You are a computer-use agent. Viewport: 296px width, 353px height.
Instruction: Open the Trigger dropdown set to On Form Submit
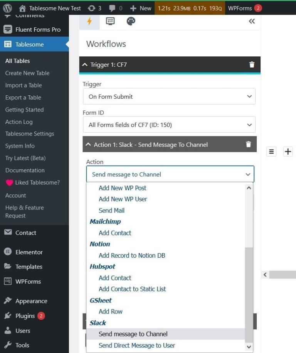coord(170,96)
